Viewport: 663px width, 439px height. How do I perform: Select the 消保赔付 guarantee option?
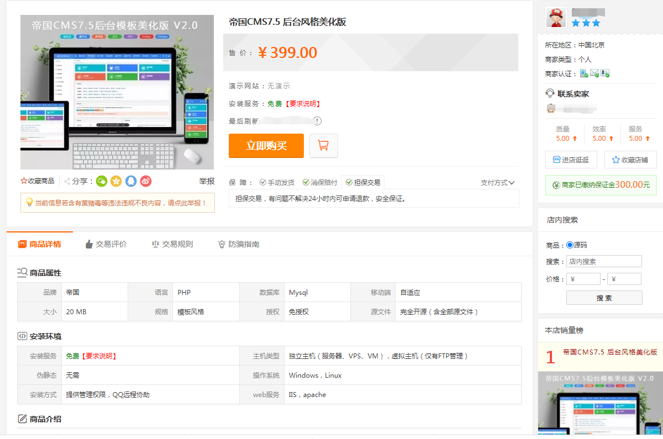319,182
